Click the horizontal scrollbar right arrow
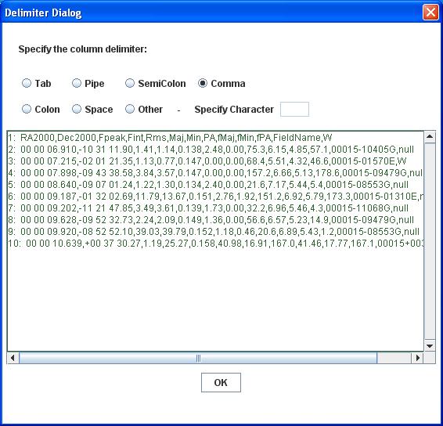443x426 pixels. 417,358
